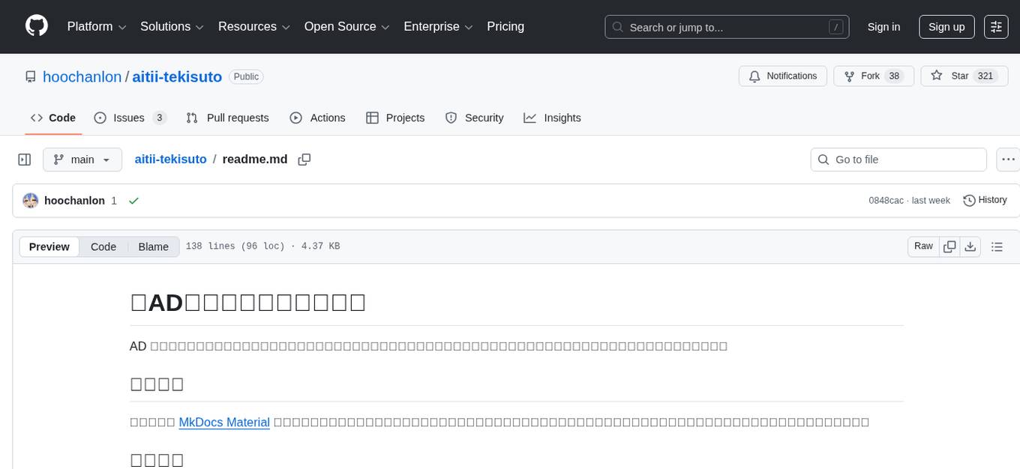Copy the readme.md file path
Screen dimensions: 1020x469
click(304, 160)
